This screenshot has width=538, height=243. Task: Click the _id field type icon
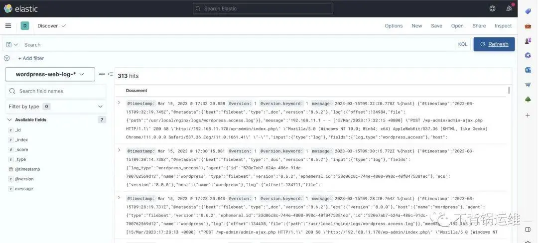(11, 130)
